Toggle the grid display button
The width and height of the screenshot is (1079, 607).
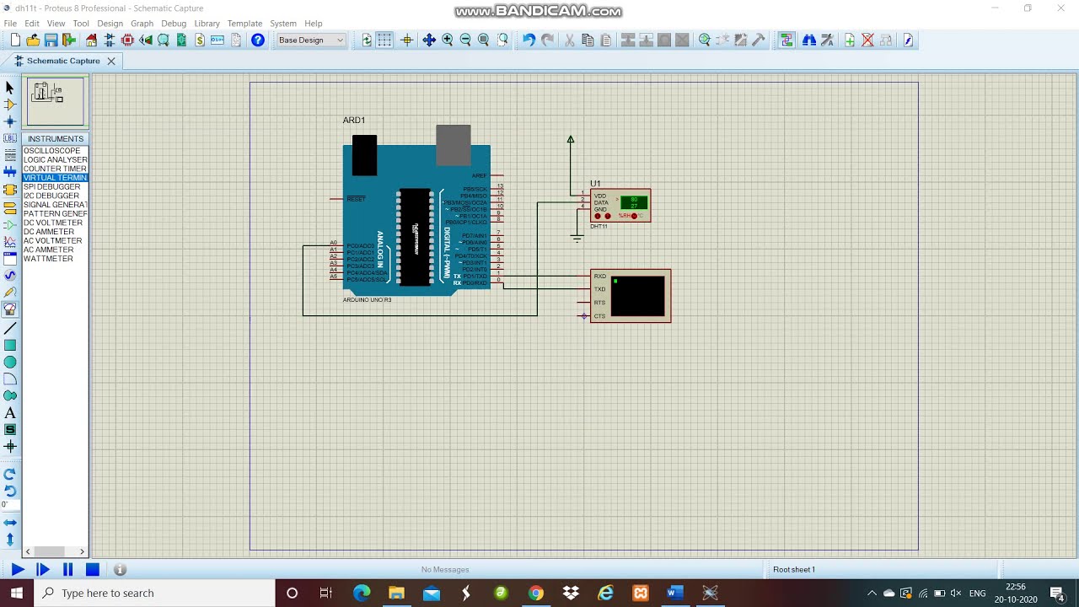[385, 40]
